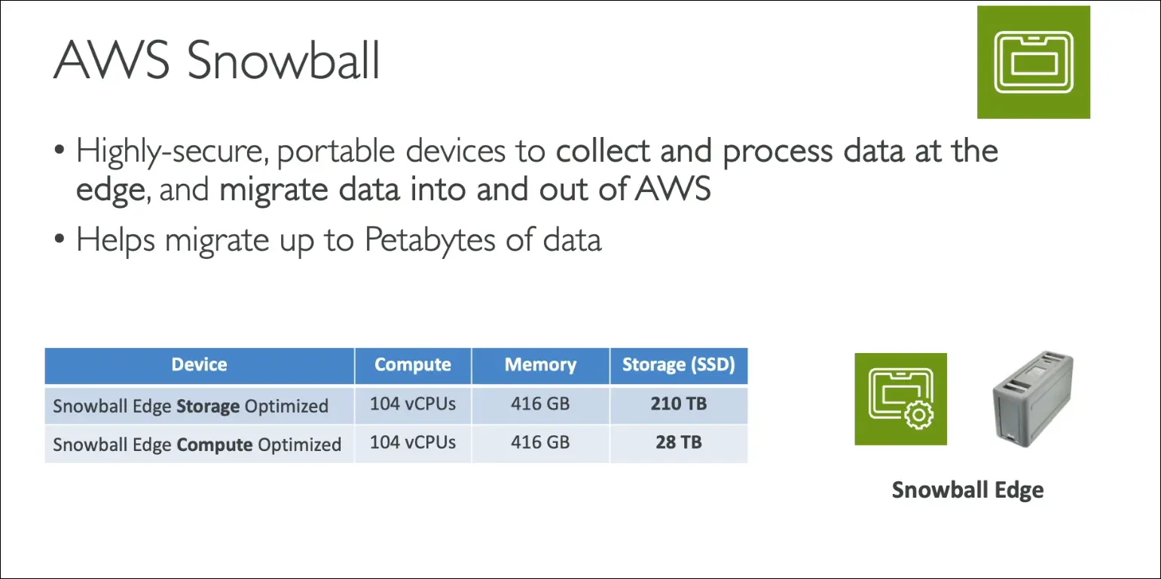Click the 'Helps migrate up to Petabytes' bullet

338,240
